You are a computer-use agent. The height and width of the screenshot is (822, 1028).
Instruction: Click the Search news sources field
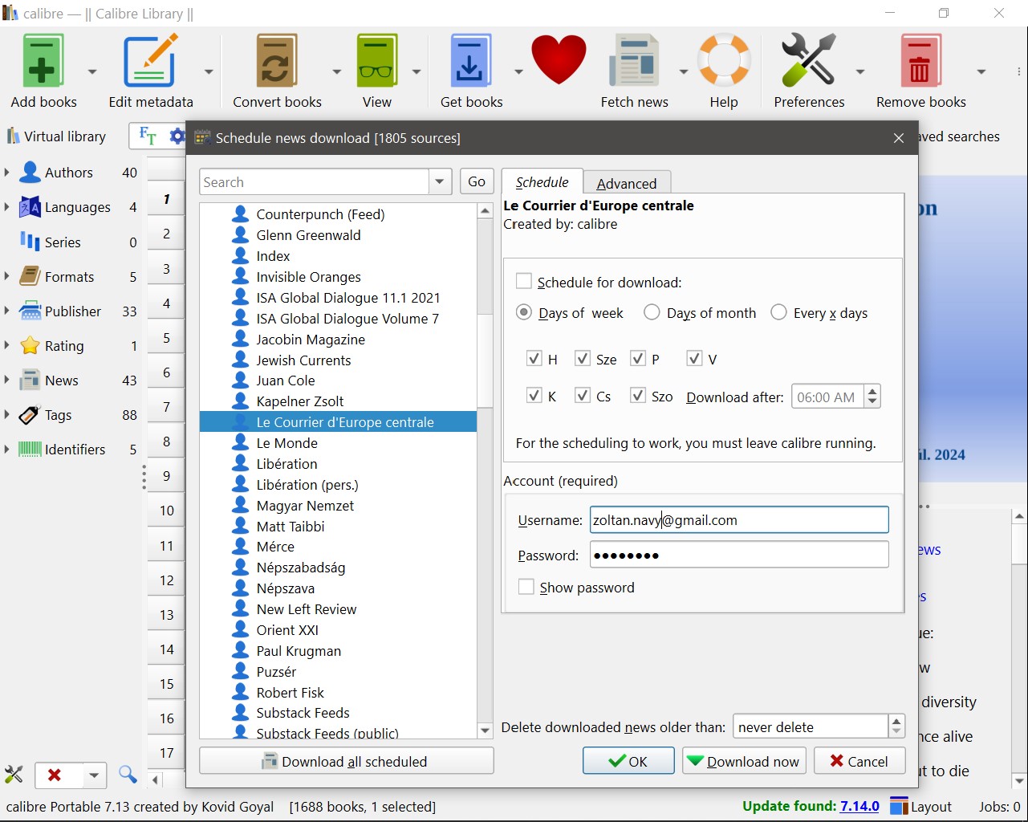pyautogui.click(x=314, y=182)
